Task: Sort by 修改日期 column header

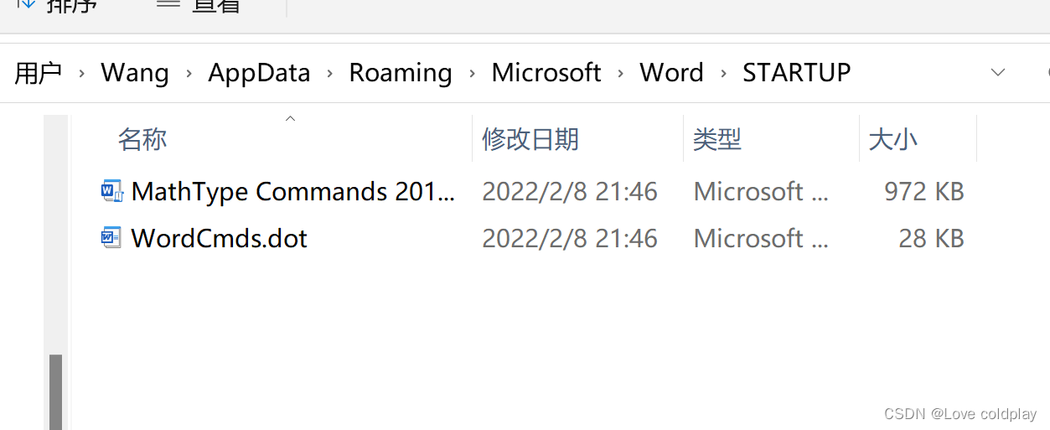Action: click(530, 139)
